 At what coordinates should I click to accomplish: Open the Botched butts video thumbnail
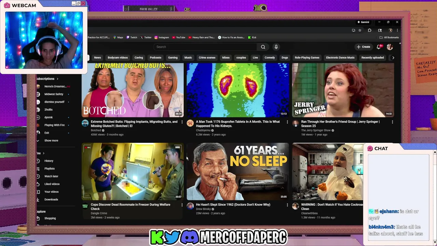click(x=132, y=90)
